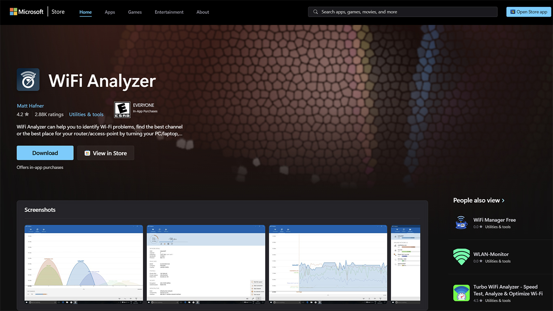
Task: Open the first screenshot with channel graph
Action: (84, 264)
